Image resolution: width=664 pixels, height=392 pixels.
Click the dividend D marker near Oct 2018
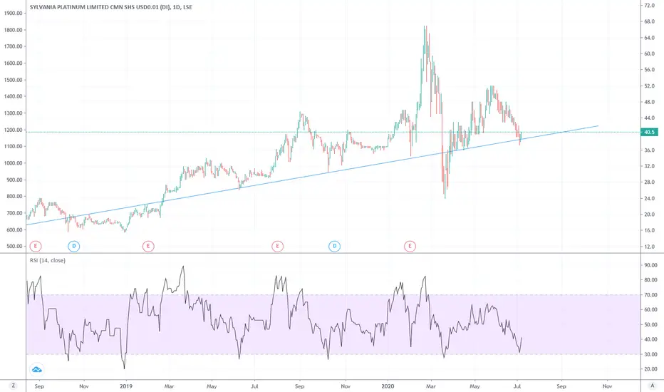point(73,246)
